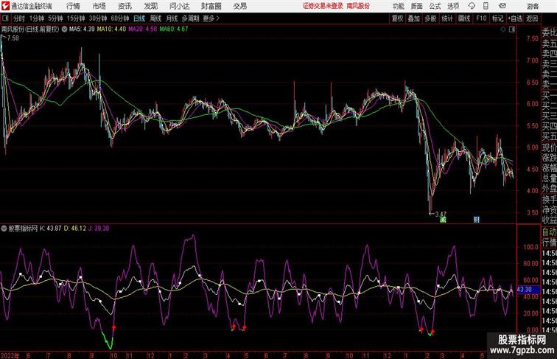Click the 返回 back button
The image size is (557, 359).
coord(532,18)
